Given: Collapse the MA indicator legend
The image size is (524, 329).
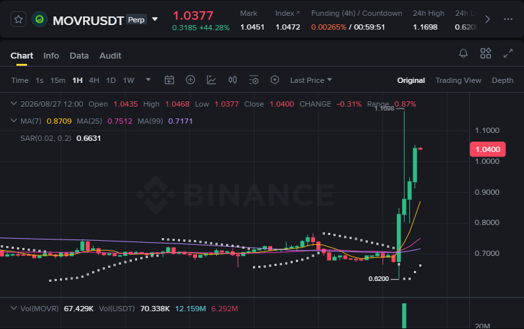Looking at the screenshot, I should tap(14, 121).
